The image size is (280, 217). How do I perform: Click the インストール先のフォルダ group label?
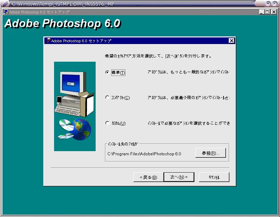tap(123, 144)
